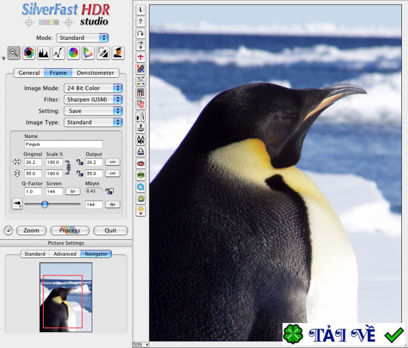408x348 pixels.
Task: Open the Image Mode 24 Bit Color dropdown
Action: pos(93,88)
